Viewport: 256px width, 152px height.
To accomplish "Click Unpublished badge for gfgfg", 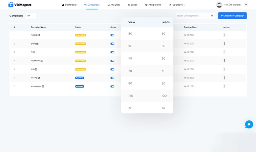I will pyautogui.click(x=81, y=44).
